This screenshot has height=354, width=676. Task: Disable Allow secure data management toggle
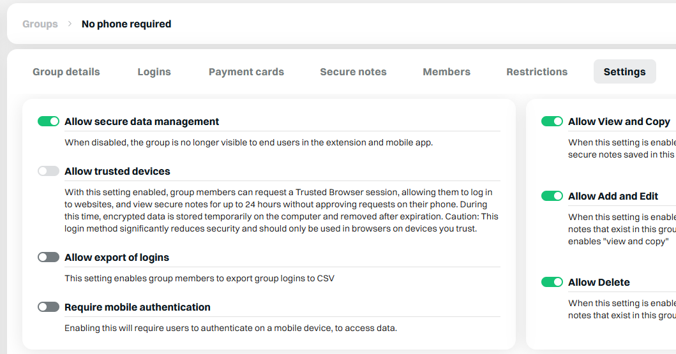tap(49, 121)
